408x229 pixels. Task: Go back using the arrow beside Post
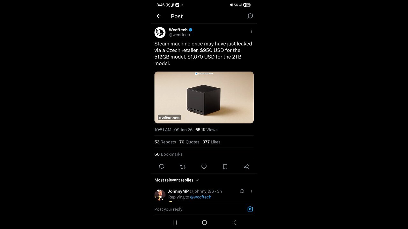[x=159, y=16]
